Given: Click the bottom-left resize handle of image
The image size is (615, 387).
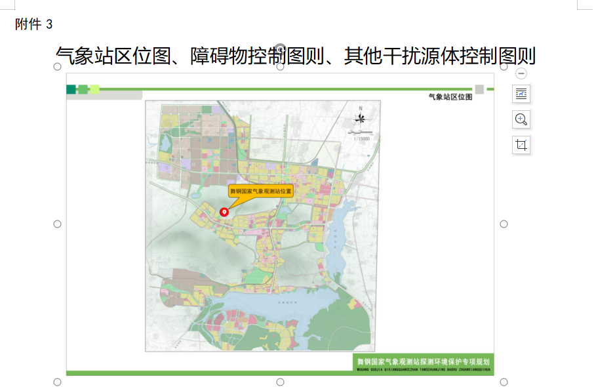Looking at the screenshot, I should tap(57, 382).
